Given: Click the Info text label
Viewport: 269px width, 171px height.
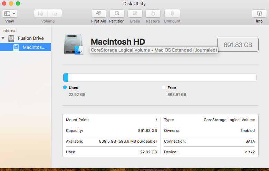Looking at the screenshot, I should tap(259, 21).
